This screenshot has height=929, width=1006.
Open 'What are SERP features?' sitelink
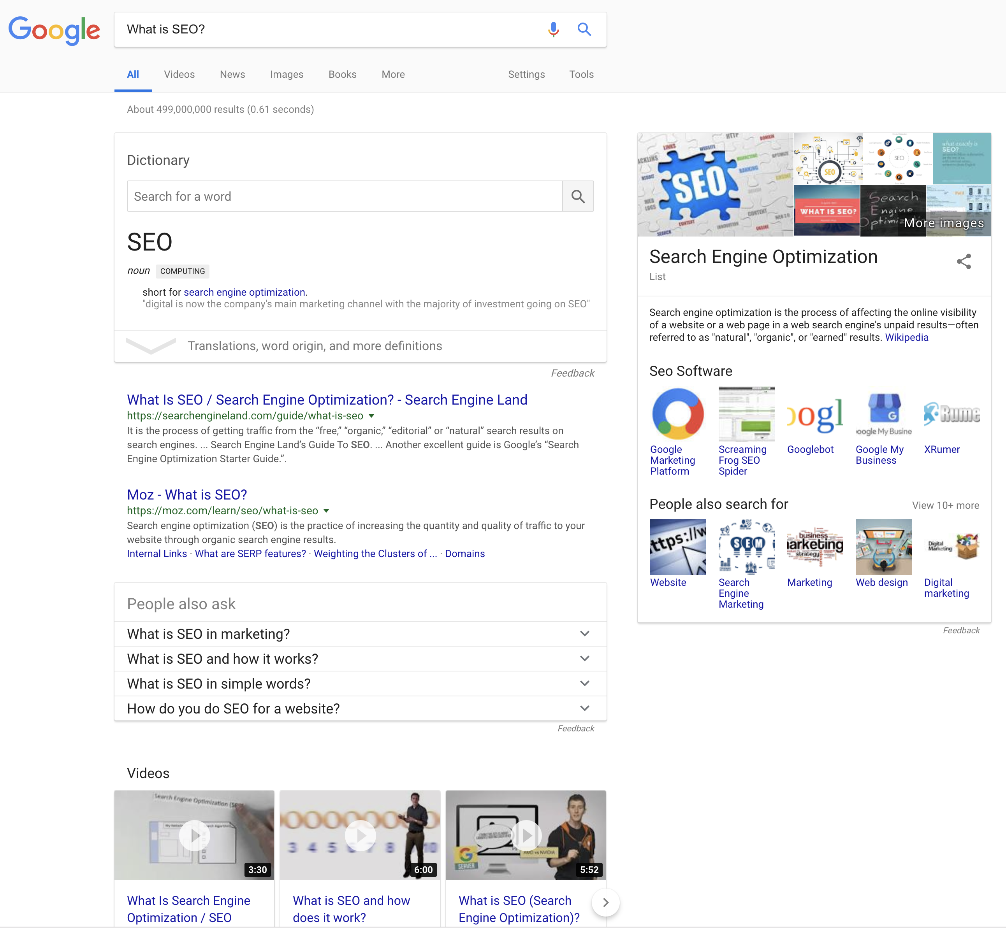click(x=250, y=554)
